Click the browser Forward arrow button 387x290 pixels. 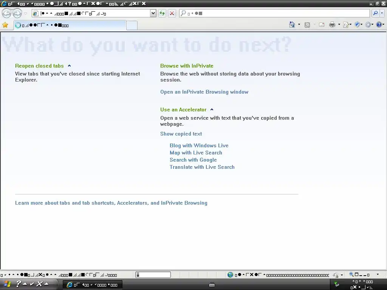point(17,13)
